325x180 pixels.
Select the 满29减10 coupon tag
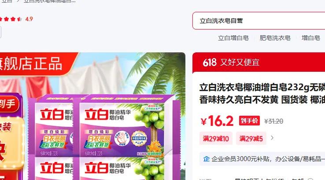click(216, 138)
